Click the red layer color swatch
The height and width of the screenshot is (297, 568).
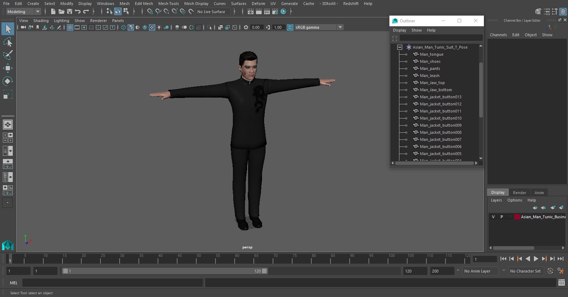(x=517, y=217)
